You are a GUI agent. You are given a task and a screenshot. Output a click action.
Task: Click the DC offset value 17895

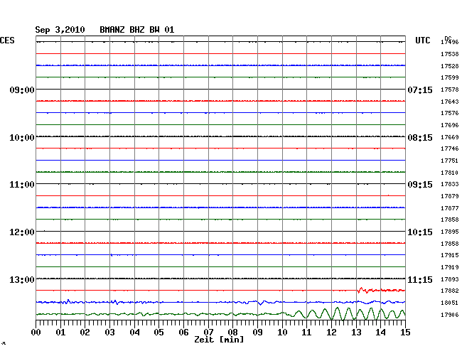point(450,232)
